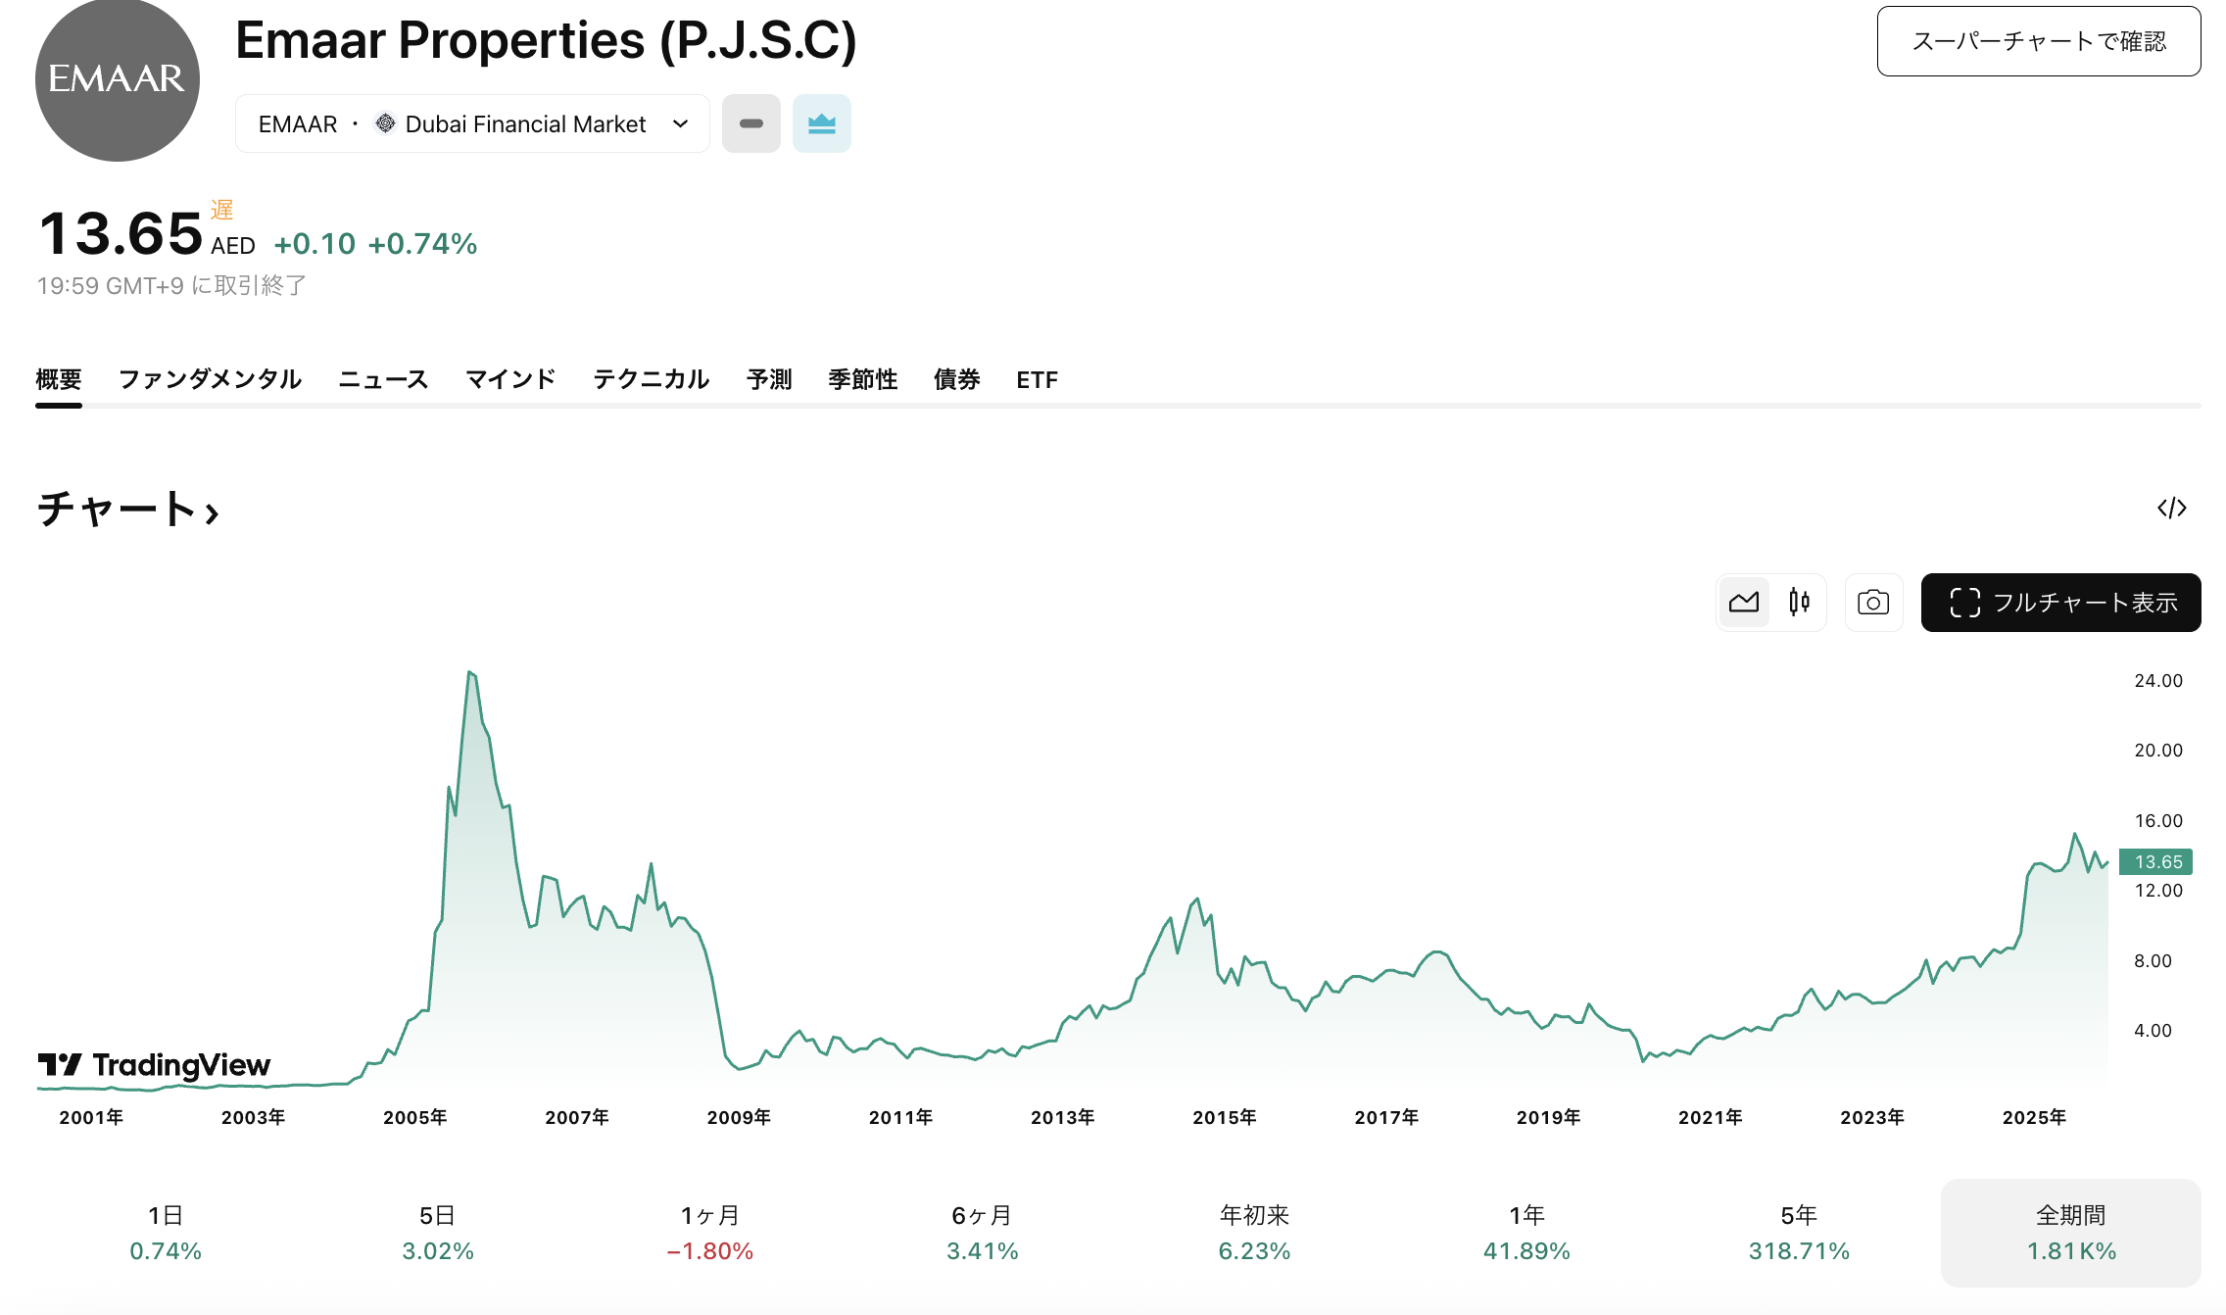Click the フルチャート表示 button
This screenshot has width=2226, height=1315.
pyautogui.click(x=2060, y=603)
